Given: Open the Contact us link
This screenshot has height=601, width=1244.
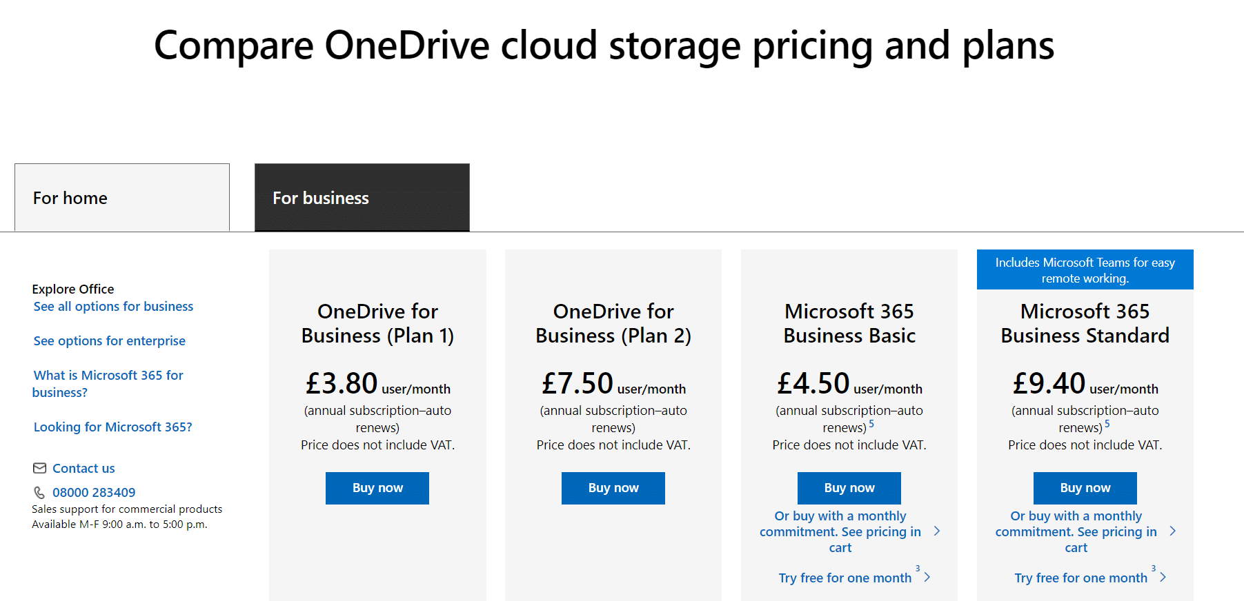Looking at the screenshot, I should point(83,468).
